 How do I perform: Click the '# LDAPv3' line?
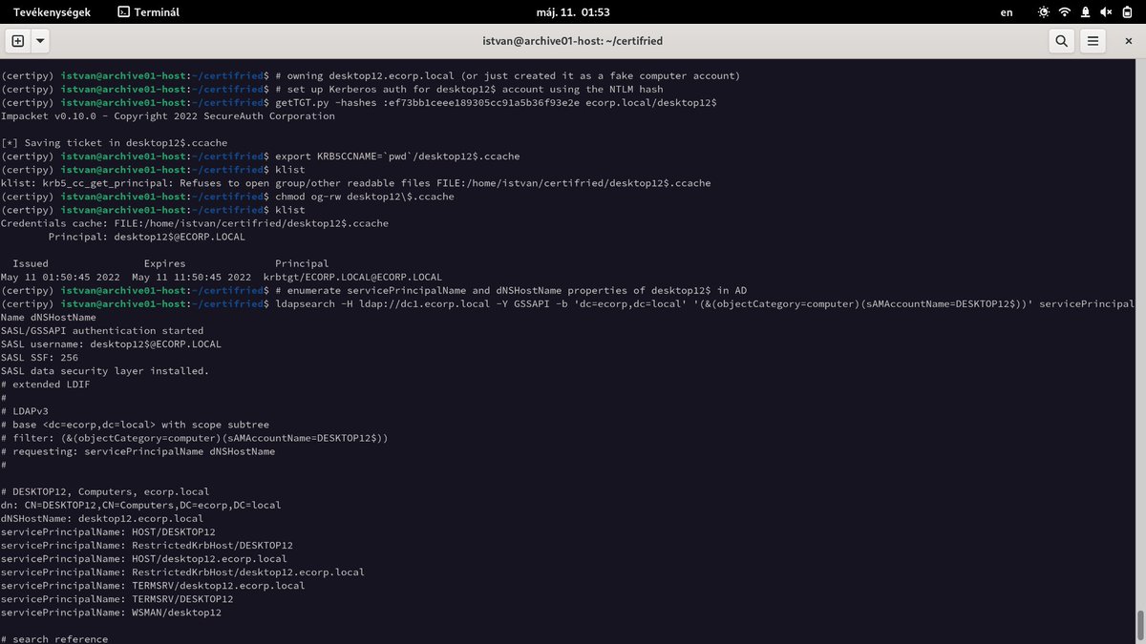pyautogui.click(x=25, y=409)
